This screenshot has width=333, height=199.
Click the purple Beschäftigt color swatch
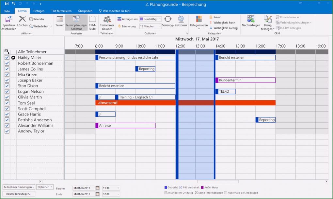[x=141, y=19]
